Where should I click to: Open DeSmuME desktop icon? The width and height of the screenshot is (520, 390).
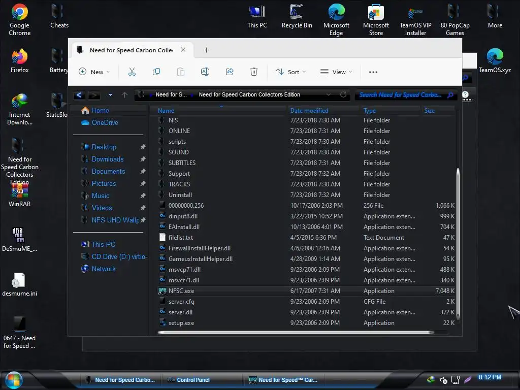point(20,240)
